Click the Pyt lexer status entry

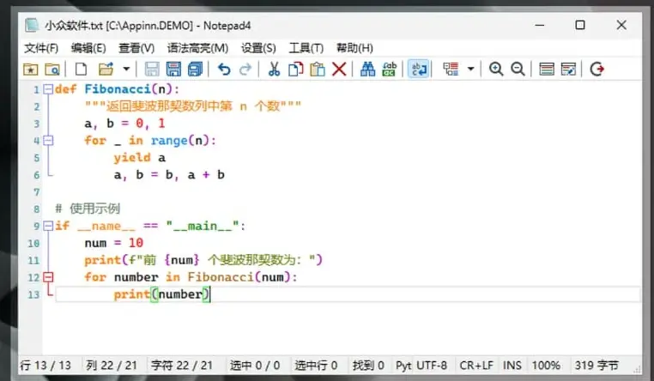(x=403, y=366)
